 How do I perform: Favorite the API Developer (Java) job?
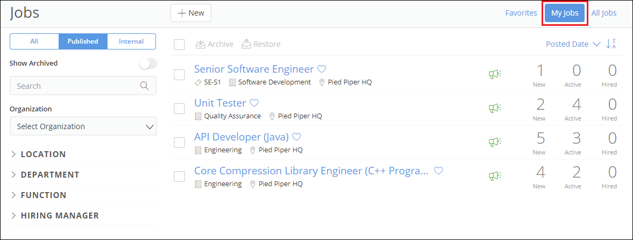tap(296, 137)
